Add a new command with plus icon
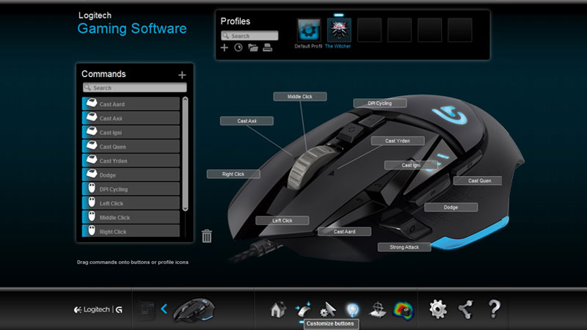This screenshot has width=587, height=330. click(182, 76)
